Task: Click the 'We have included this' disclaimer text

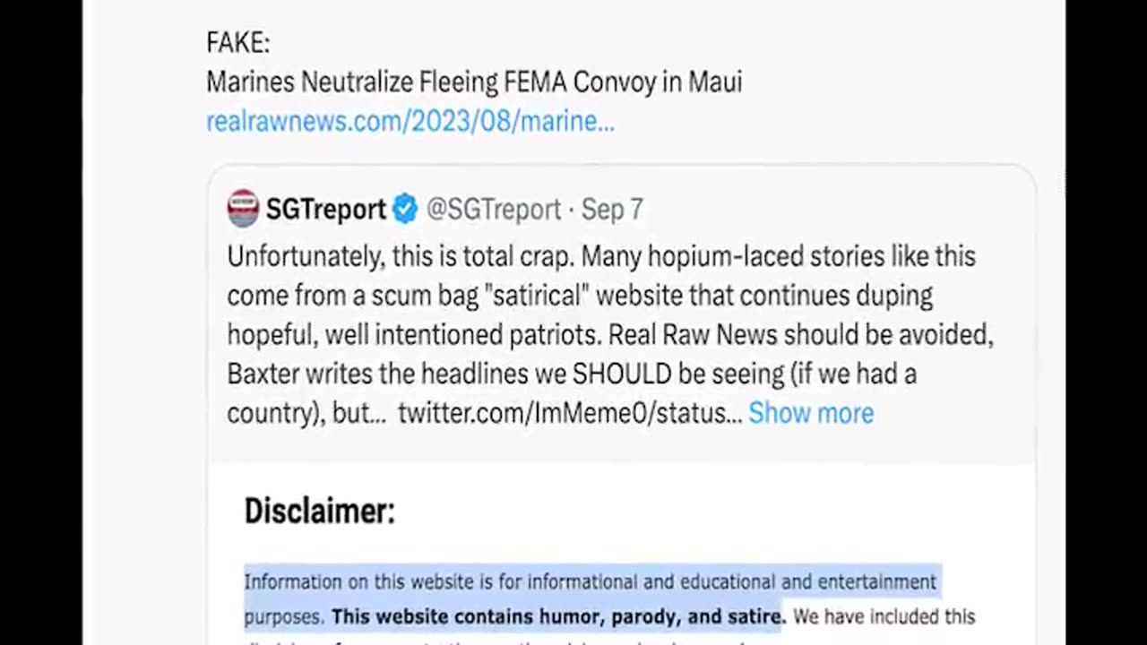Action: [884, 617]
